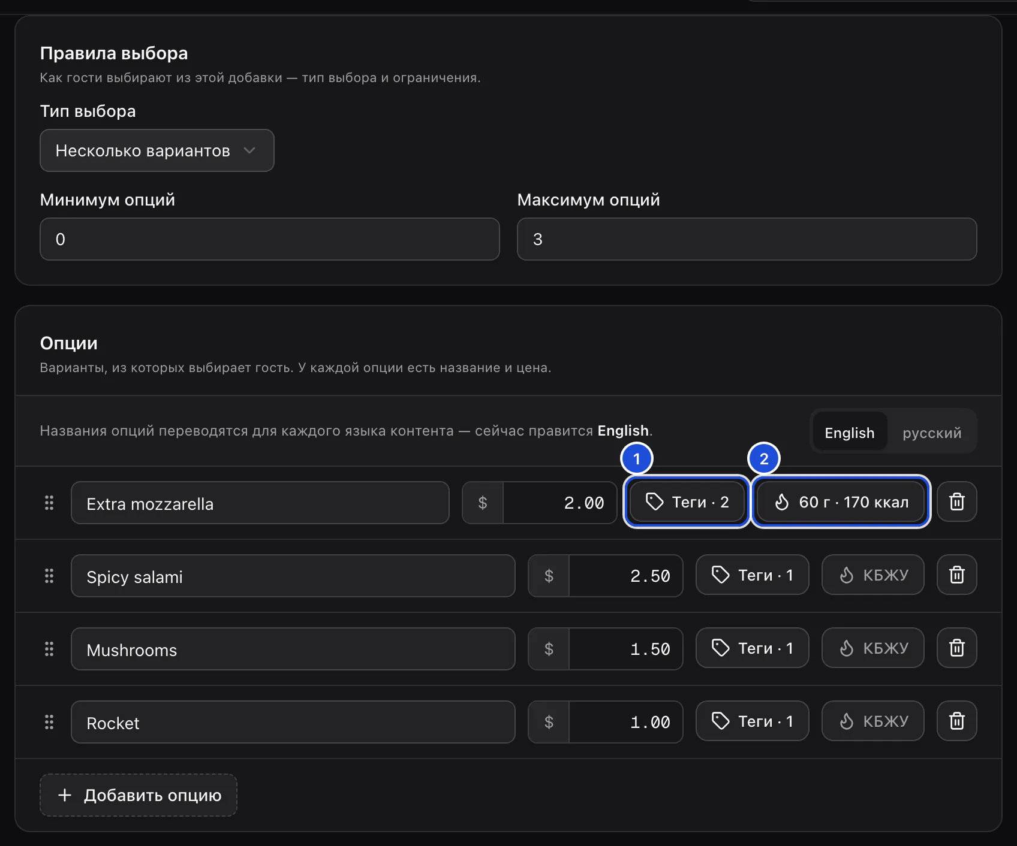Click the Опции section heading
1017x846 pixels.
(69, 343)
